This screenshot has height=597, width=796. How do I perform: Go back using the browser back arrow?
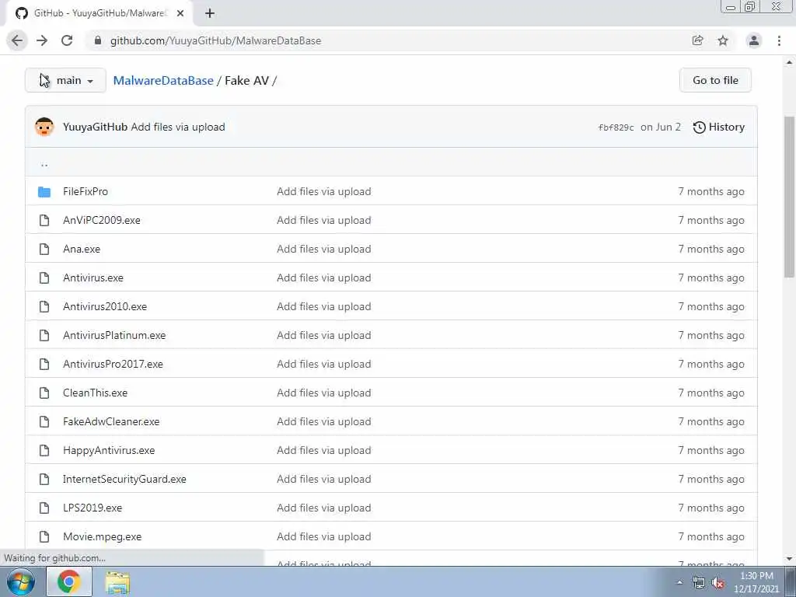pyautogui.click(x=17, y=40)
